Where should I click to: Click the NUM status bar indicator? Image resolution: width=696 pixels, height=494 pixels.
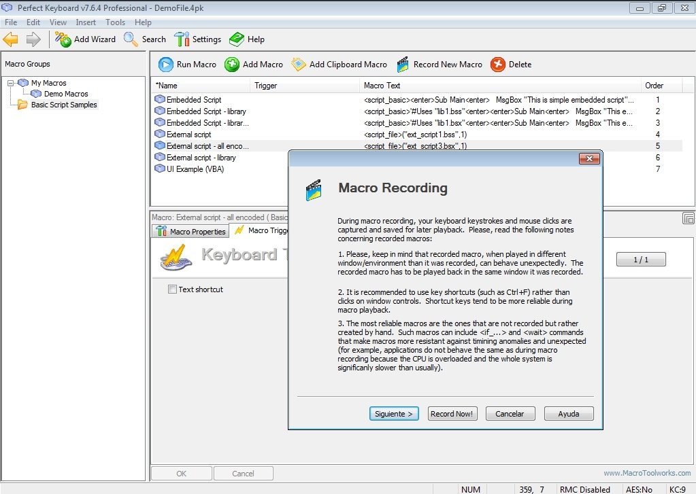[x=471, y=489]
